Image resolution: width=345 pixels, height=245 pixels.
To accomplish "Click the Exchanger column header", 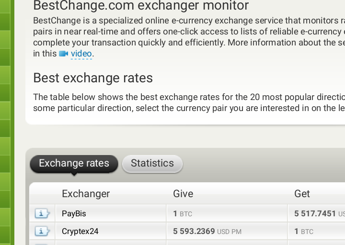I will [86, 194].
